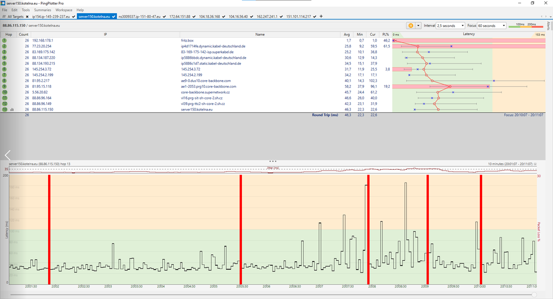
Task: Toggle the checkmark on server150.kotelna.eu tab
Action: coord(114,17)
